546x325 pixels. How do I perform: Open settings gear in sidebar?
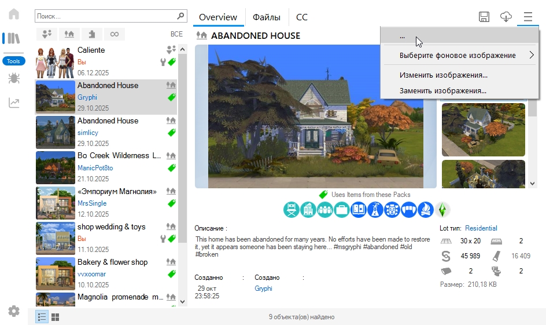14,311
